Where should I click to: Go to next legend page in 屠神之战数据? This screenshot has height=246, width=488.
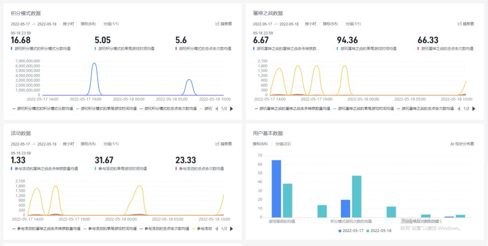tap(474, 108)
